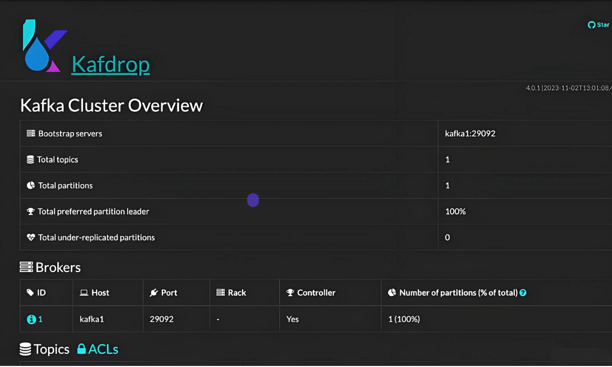Open the Kafdrop title link
612x367 pixels.
111,64
